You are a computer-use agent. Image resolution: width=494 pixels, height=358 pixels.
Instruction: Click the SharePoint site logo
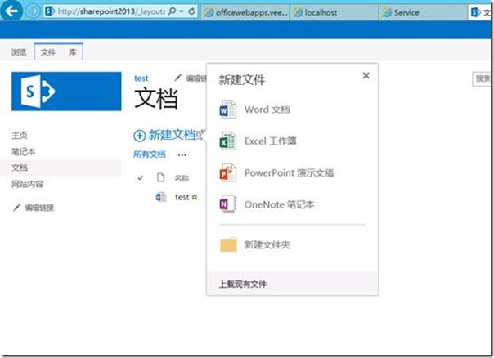(66, 92)
